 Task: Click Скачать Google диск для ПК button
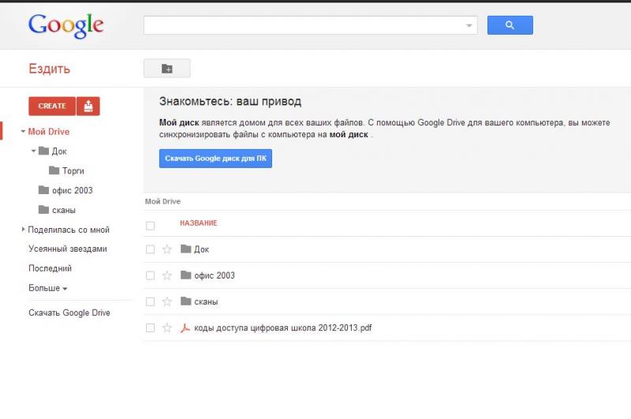[x=215, y=159]
